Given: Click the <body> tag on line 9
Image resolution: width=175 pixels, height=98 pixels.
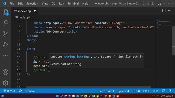Looking at the screenshot, I should click(x=31, y=40).
